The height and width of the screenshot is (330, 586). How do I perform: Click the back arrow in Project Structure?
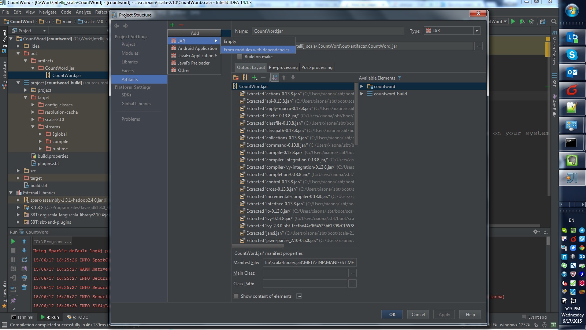click(116, 26)
